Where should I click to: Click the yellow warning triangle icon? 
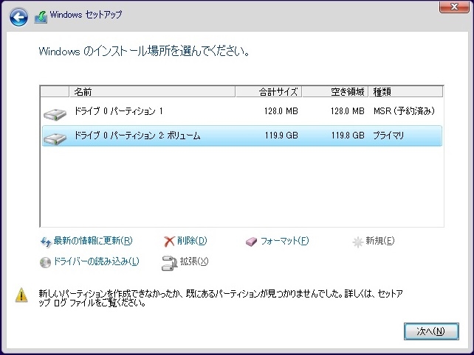(21, 295)
